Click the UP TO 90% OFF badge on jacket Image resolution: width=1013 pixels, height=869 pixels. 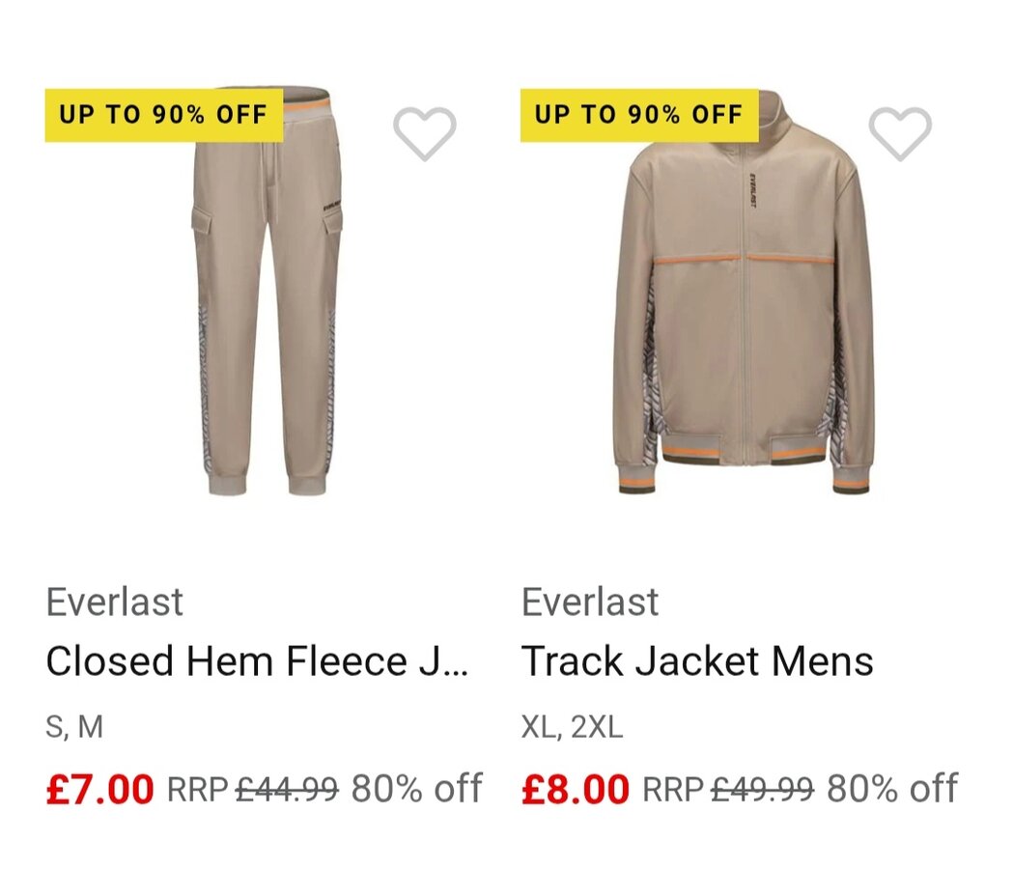639,115
